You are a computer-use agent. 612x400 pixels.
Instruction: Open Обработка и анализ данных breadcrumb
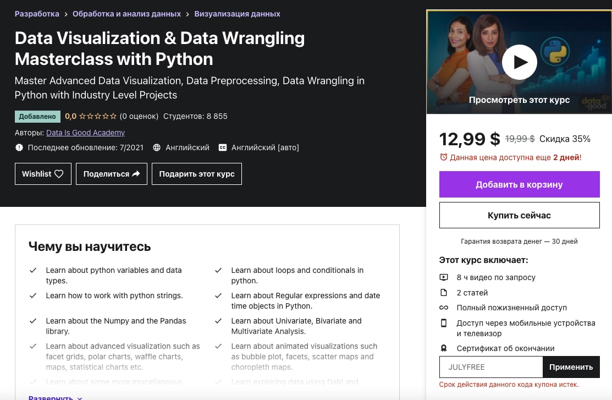pyautogui.click(x=127, y=14)
